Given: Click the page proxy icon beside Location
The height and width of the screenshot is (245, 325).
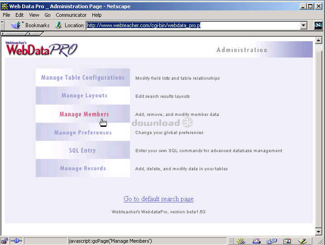Looking at the screenshot, I should click(58, 25).
